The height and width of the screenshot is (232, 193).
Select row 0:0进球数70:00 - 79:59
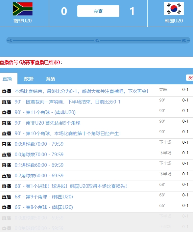point(96,144)
